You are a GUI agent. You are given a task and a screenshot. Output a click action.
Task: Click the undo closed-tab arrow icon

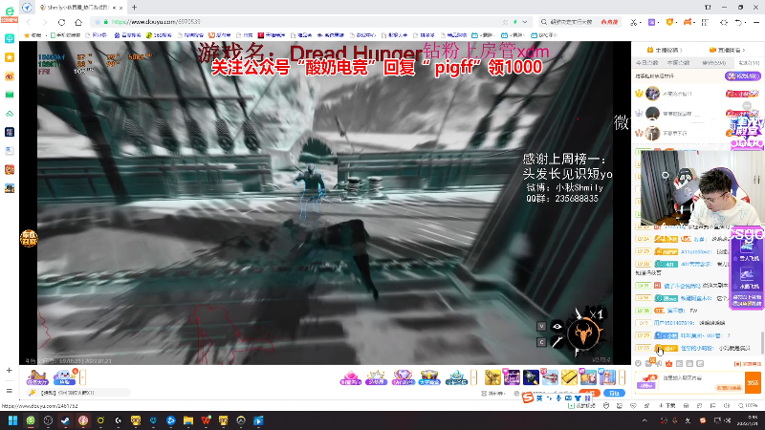point(738,22)
